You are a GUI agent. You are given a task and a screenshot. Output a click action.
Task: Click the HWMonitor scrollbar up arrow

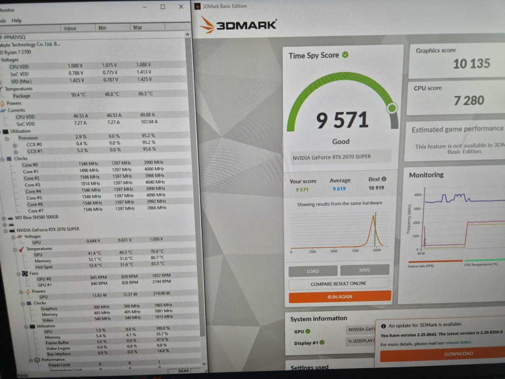pyautogui.click(x=187, y=35)
